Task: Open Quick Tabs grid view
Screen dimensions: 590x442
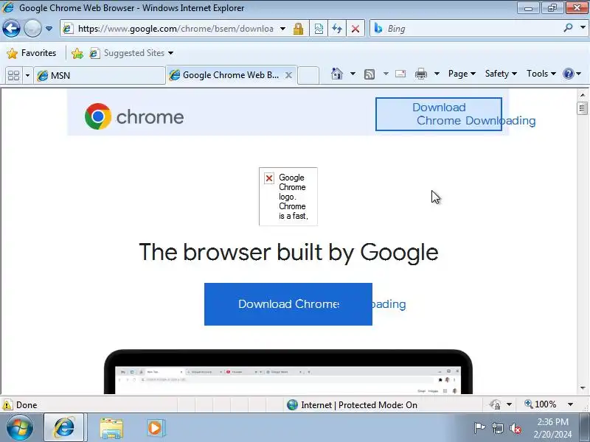Action: pos(13,75)
